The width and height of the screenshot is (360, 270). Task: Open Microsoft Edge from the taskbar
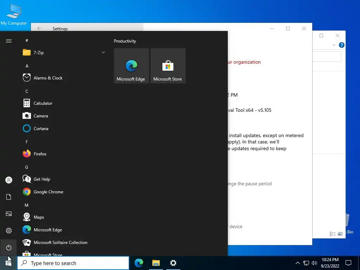[x=139, y=263]
